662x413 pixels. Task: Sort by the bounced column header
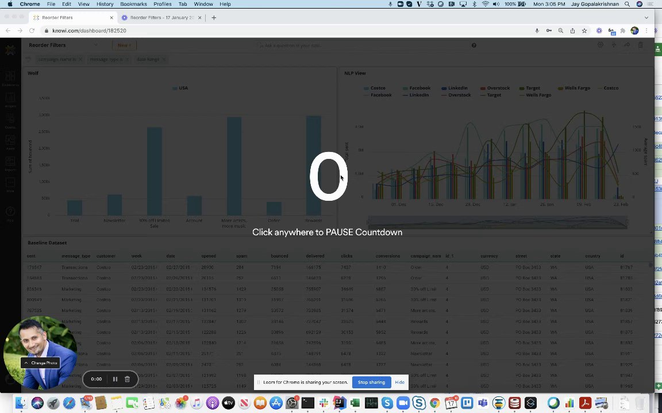pyautogui.click(x=279, y=256)
